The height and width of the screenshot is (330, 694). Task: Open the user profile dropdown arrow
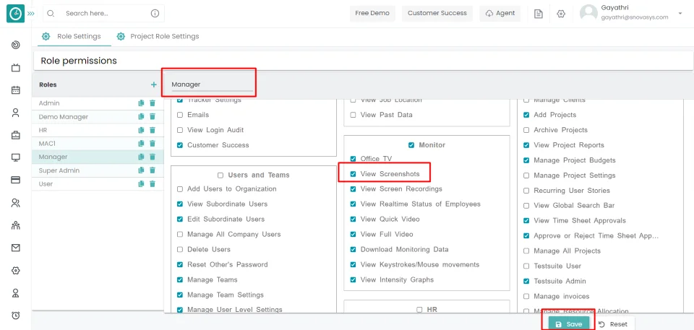pos(680,14)
